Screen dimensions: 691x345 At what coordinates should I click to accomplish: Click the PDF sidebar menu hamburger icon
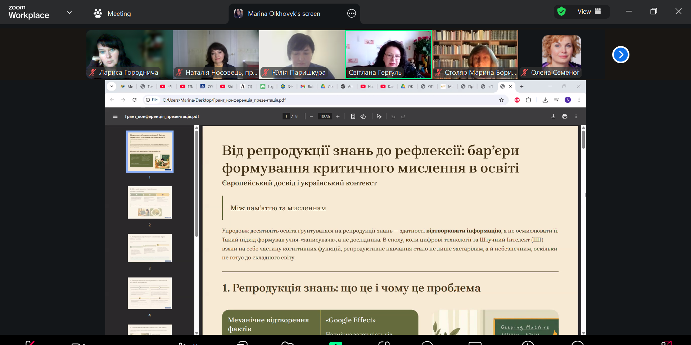point(115,116)
